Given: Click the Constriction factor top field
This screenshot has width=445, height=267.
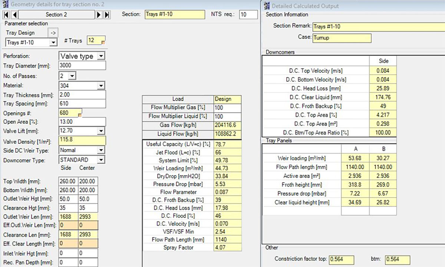Looking at the screenshot, I should 341,259.
